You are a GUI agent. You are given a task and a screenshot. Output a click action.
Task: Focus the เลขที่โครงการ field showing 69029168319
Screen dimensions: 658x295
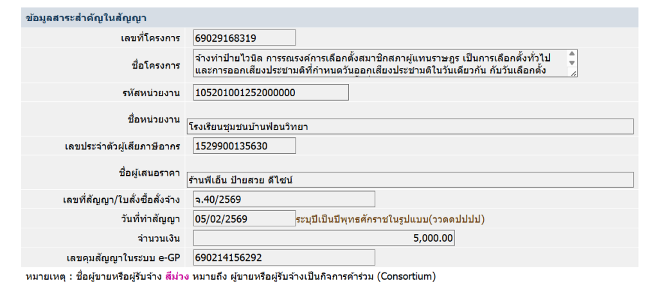(x=245, y=38)
